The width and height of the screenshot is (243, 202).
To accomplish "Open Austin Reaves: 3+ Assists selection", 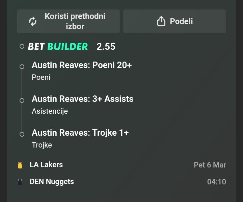I will (x=82, y=99).
